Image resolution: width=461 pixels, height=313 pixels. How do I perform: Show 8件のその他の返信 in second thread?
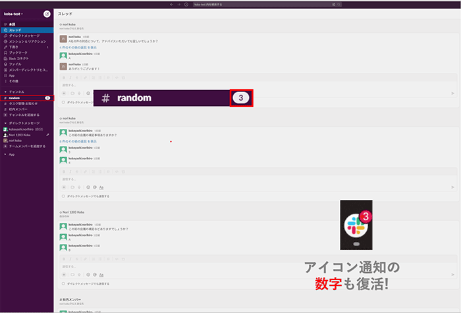(78, 141)
